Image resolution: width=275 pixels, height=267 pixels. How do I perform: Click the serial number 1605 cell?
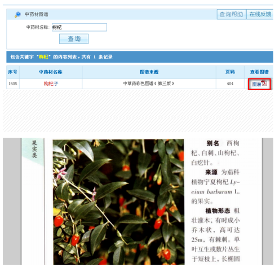coord(13,84)
